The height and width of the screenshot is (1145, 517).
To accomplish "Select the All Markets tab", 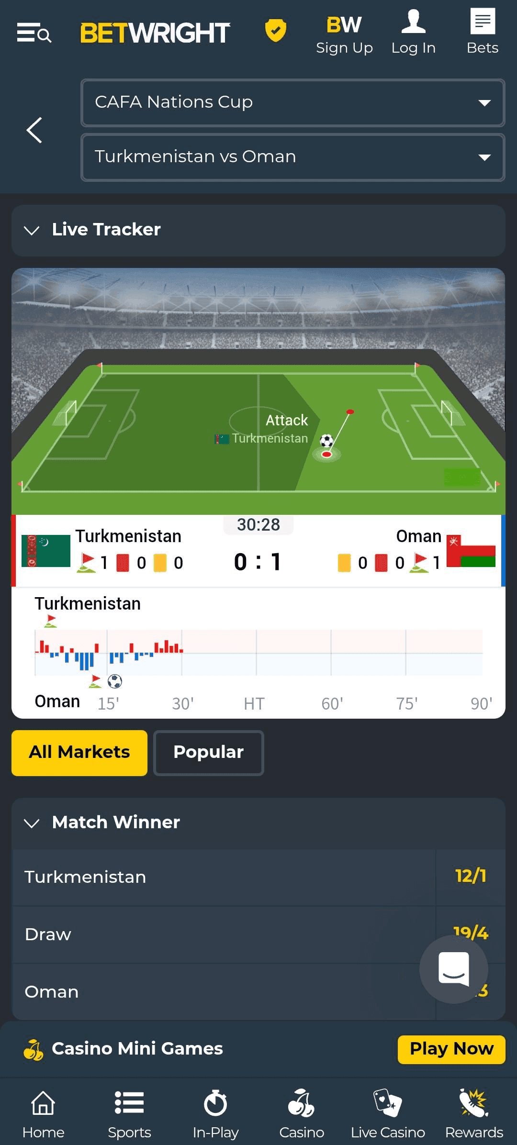I will 79,752.
